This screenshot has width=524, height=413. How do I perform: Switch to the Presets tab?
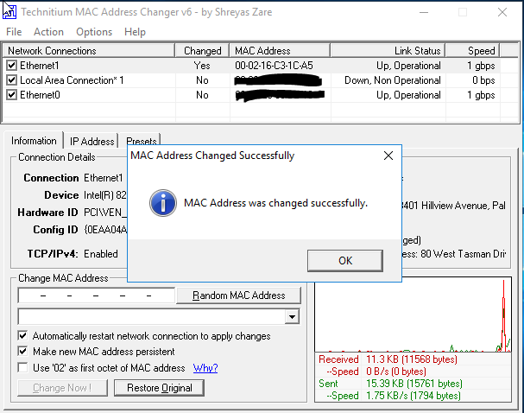point(142,142)
